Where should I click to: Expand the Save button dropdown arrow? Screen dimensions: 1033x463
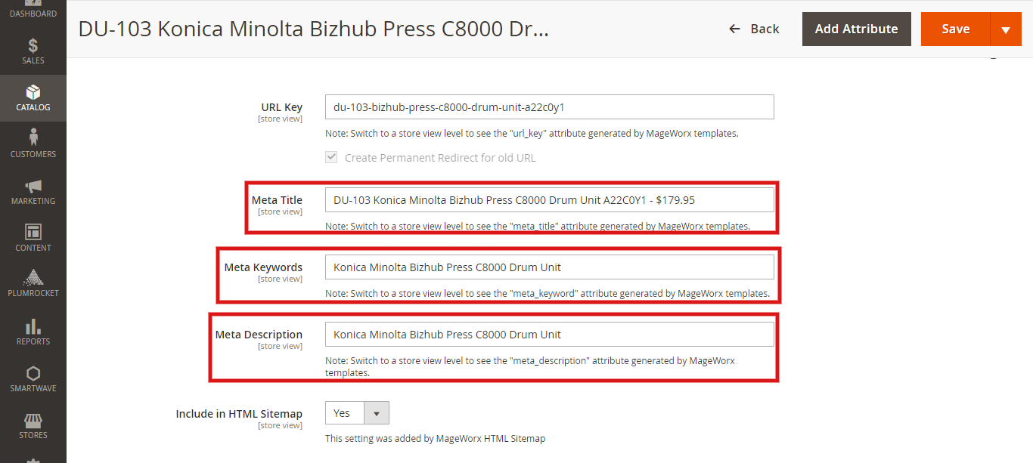(1006, 29)
